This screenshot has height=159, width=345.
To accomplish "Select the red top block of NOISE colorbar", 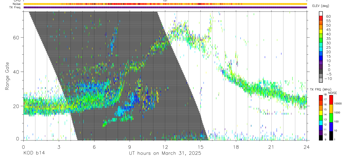I will point(331,100).
